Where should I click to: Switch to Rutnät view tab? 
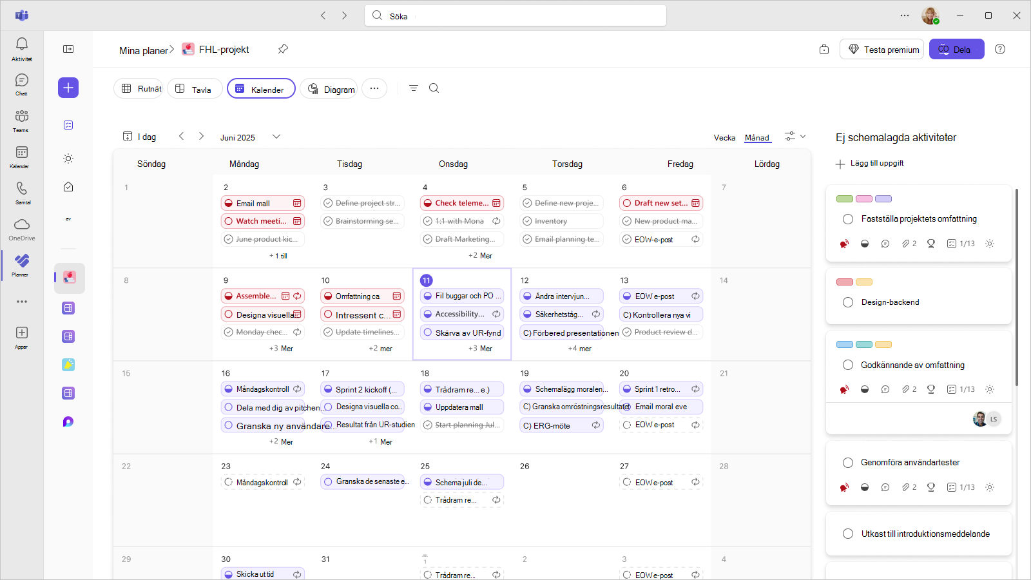139,88
